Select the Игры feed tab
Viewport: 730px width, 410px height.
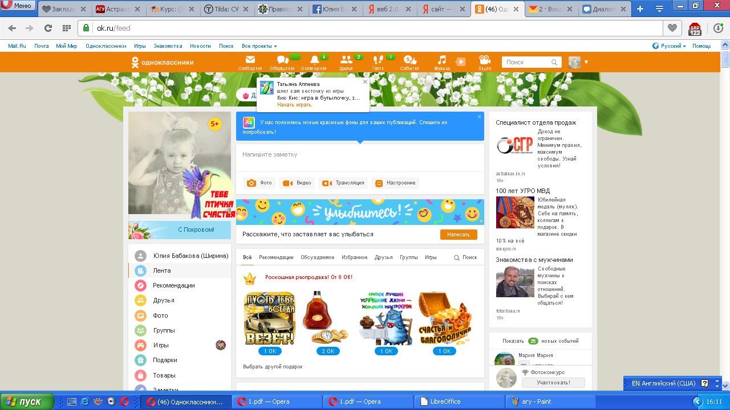(431, 257)
